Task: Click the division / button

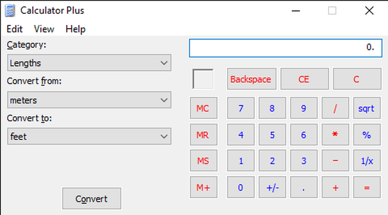Action: point(335,108)
